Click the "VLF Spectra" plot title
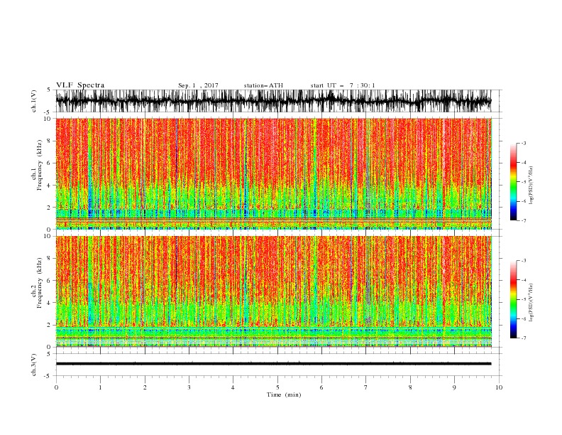The width and height of the screenshot is (562, 435). point(80,85)
